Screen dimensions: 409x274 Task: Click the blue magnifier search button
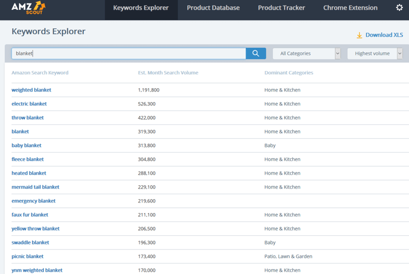pos(256,53)
